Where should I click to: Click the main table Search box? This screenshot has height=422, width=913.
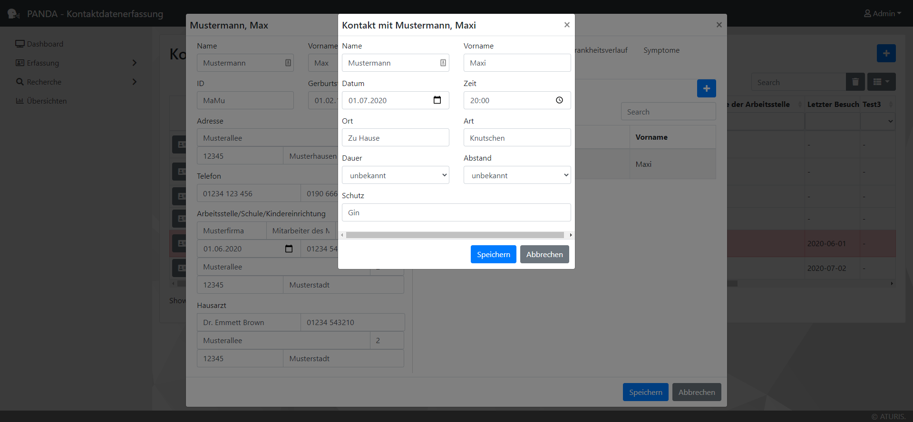[799, 82]
